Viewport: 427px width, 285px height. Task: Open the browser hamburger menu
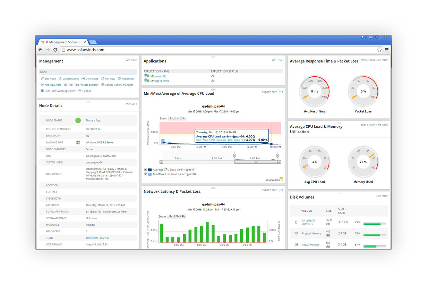(387, 50)
